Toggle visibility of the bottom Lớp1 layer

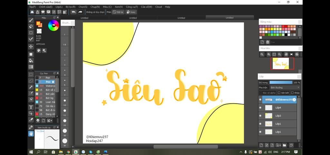pos(260,132)
